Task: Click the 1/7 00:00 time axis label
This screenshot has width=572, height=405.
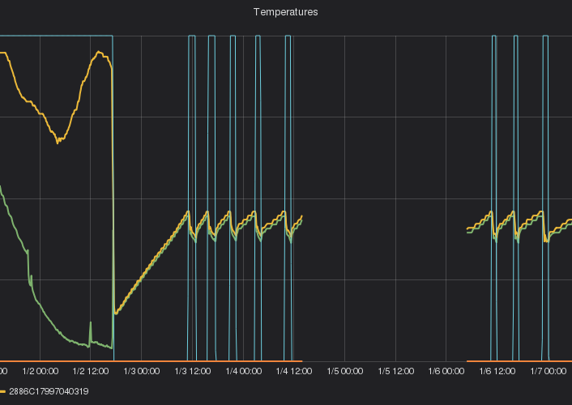Action: [x=549, y=371]
